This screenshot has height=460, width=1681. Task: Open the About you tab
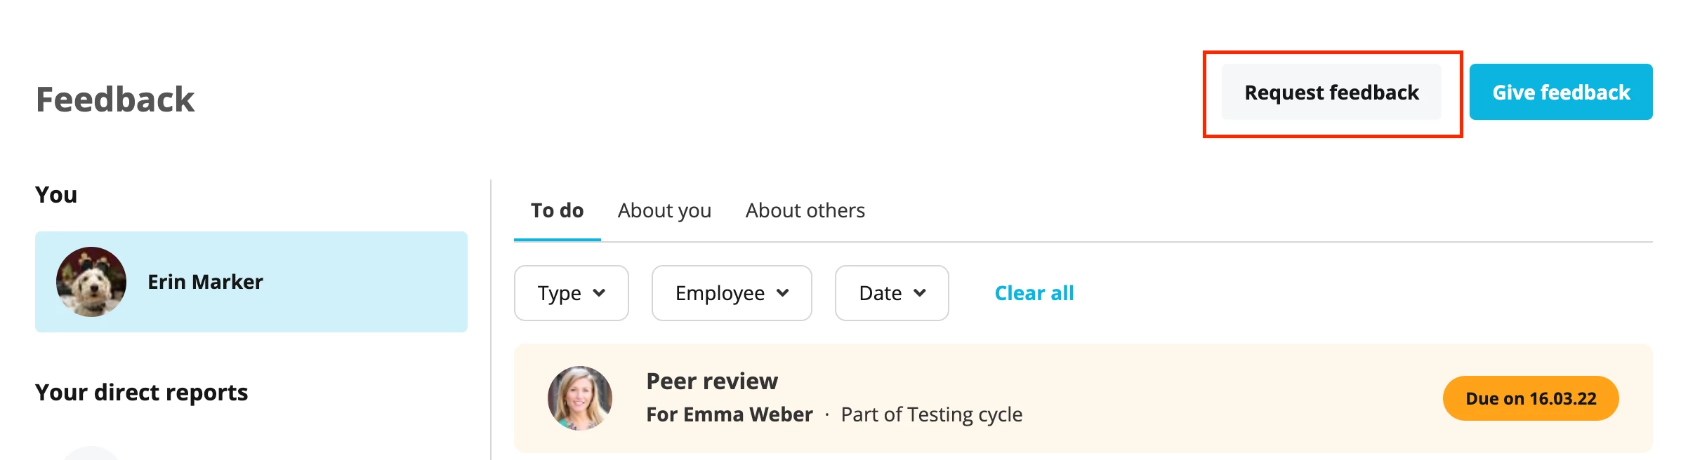pos(664,210)
